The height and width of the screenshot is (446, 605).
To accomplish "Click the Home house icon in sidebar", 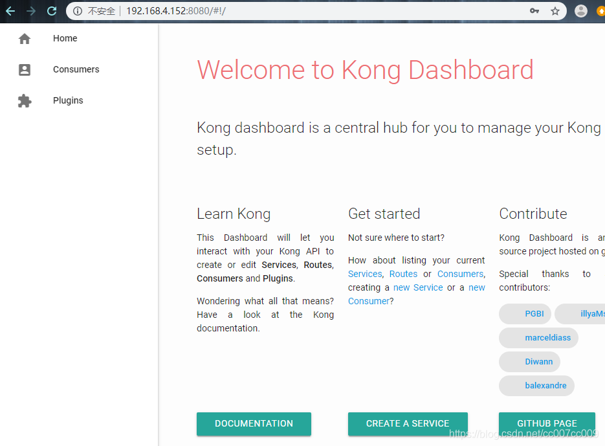I will (x=25, y=39).
